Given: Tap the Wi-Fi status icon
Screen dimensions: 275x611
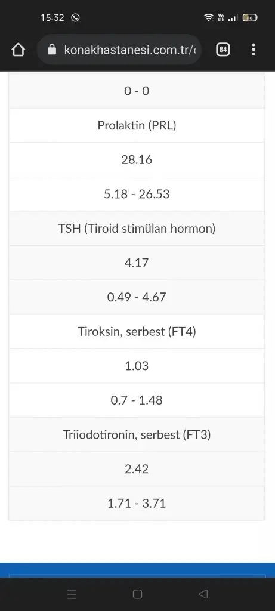Looking at the screenshot, I should (x=209, y=17).
